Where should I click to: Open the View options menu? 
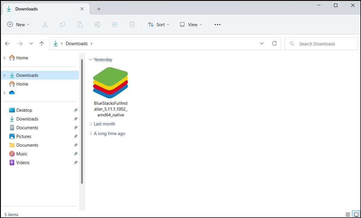pyautogui.click(x=191, y=25)
